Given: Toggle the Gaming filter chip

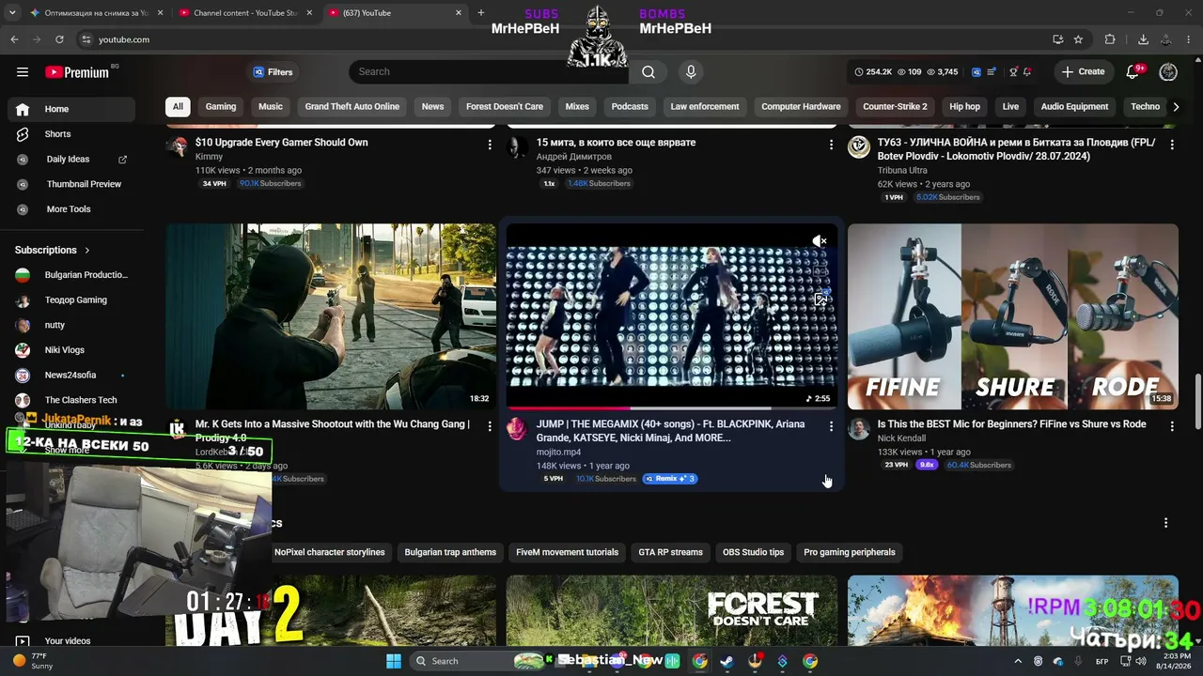Looking at the screenshot, I should (x=221, y=106).
